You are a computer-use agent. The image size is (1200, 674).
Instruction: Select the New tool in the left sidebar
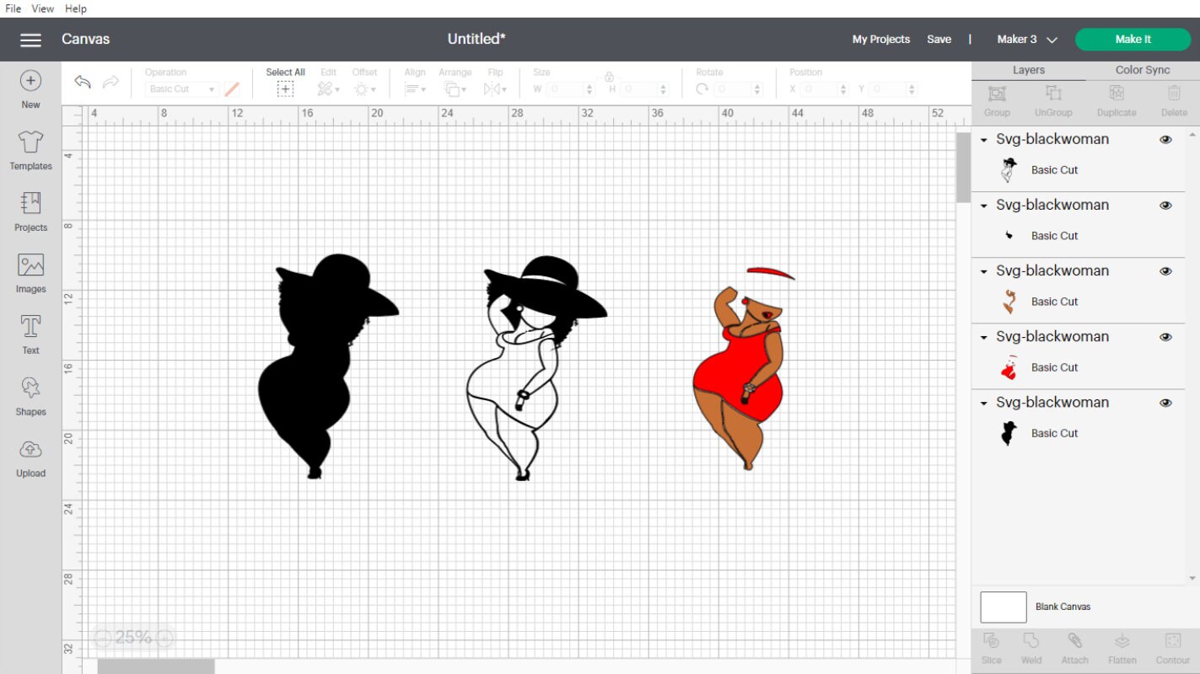(30, 87)
